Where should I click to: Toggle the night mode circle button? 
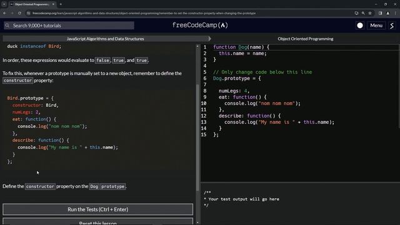click(x=360, y=25)
